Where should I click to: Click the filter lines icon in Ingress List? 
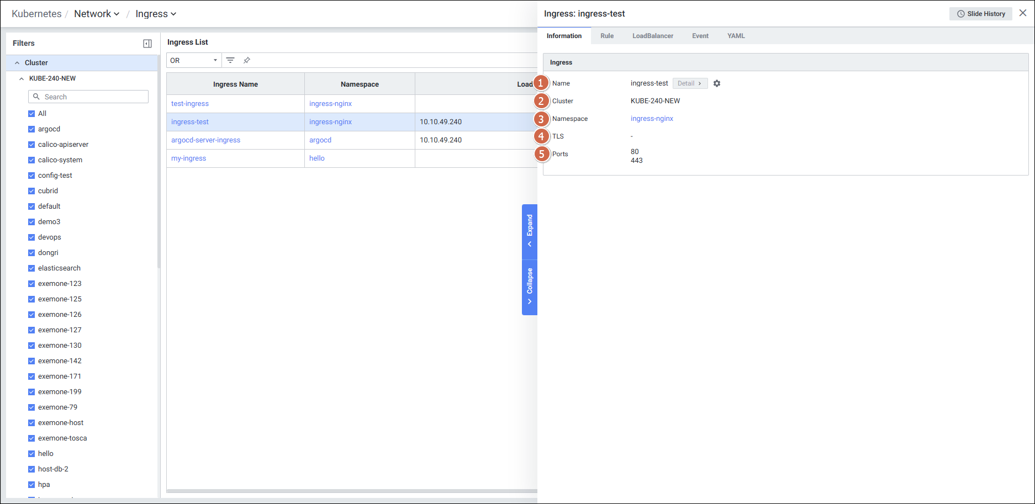tap(230, 60)
